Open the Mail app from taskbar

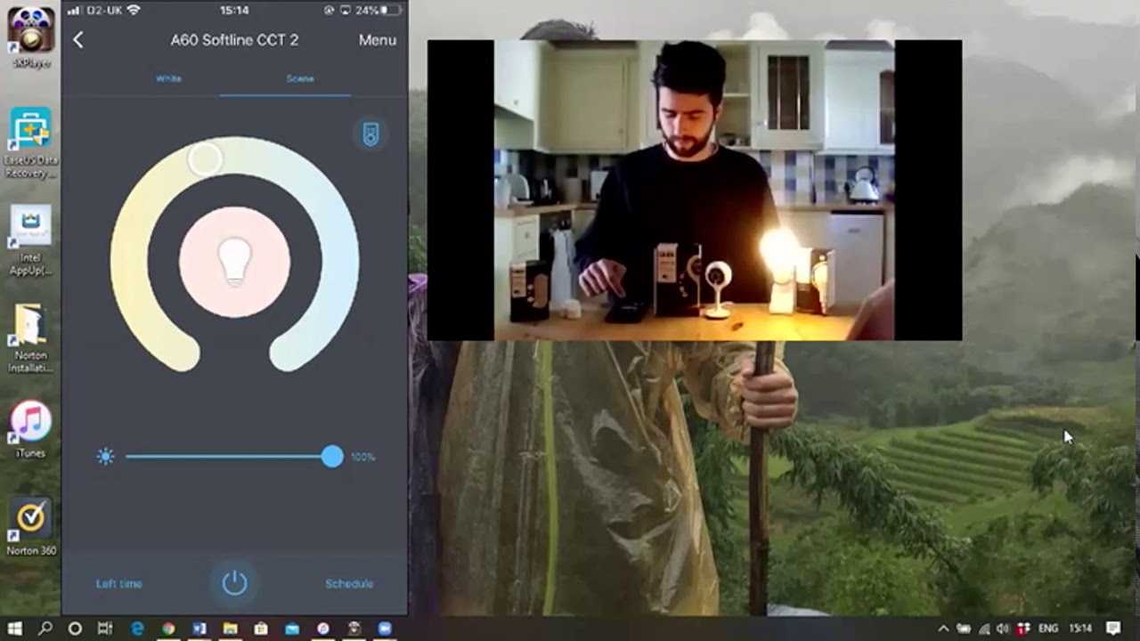pyautogui.click(x=292, y=629)
